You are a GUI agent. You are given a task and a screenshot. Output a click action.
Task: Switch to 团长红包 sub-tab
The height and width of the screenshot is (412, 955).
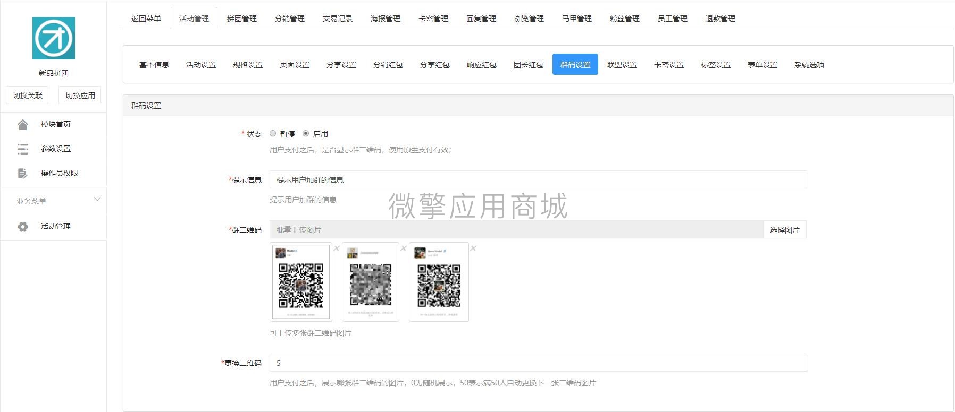point(529,65)
